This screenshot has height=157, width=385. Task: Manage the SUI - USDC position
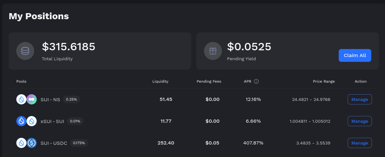click(360, 143)
